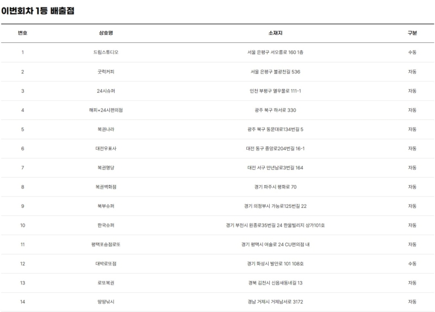Click the 경기 부천시 원종로35번길 address
The height and width of the screenshot is (312, 435).
coord(275,225)
